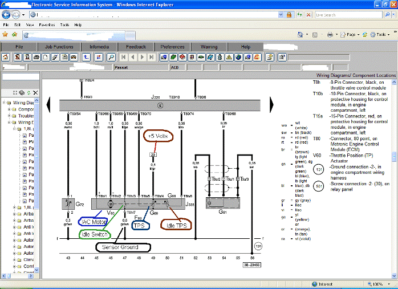Image resolution: width=398 pixels, height=289 pixels.
Task: Expand the Troubles... folder in the tree
Action: point(9,116)
